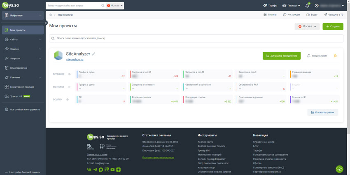Toggle the eye icon for the Органика row

tap(70, 75)
